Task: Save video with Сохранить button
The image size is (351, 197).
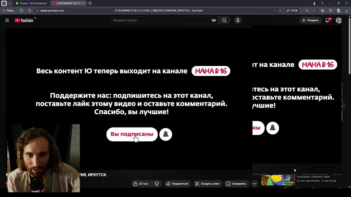Action: click(x=236, y=184)
